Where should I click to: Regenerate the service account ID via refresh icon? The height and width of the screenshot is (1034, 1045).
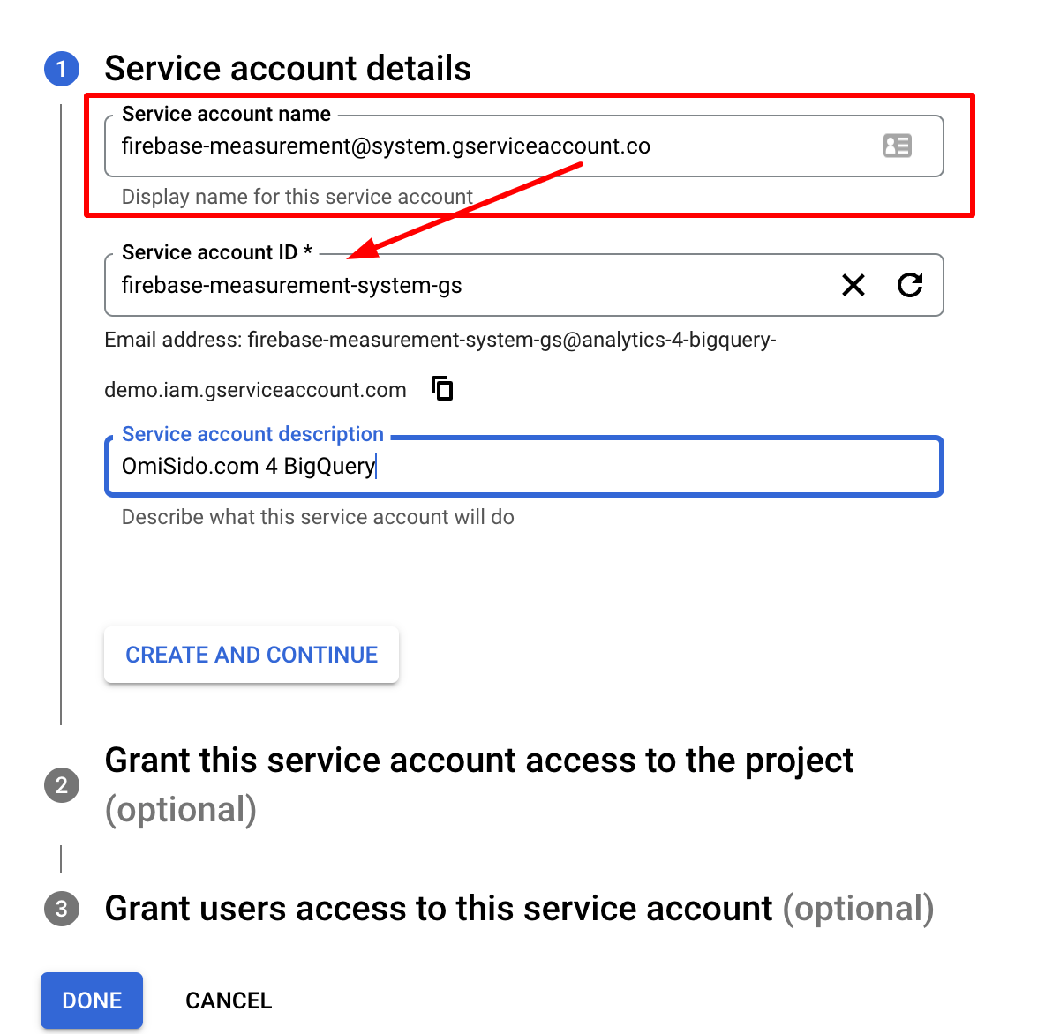click(x=910, y=285)
